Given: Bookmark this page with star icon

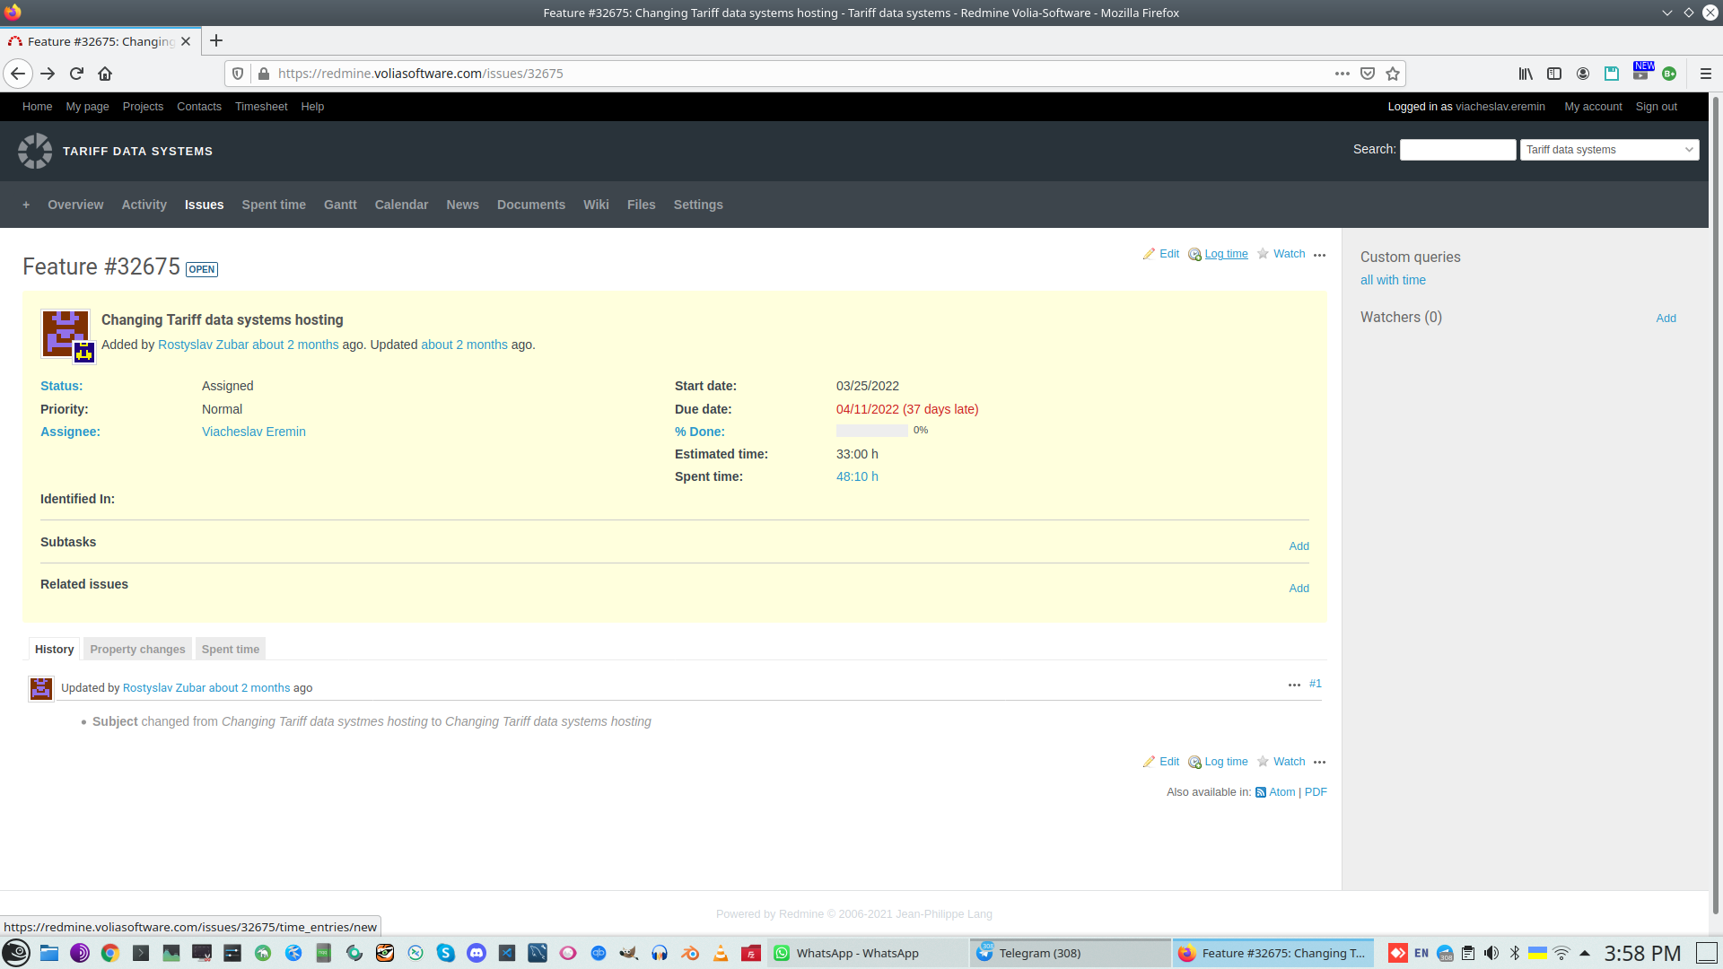Looking at the screenshot, I should click(x=1393, y=74).
